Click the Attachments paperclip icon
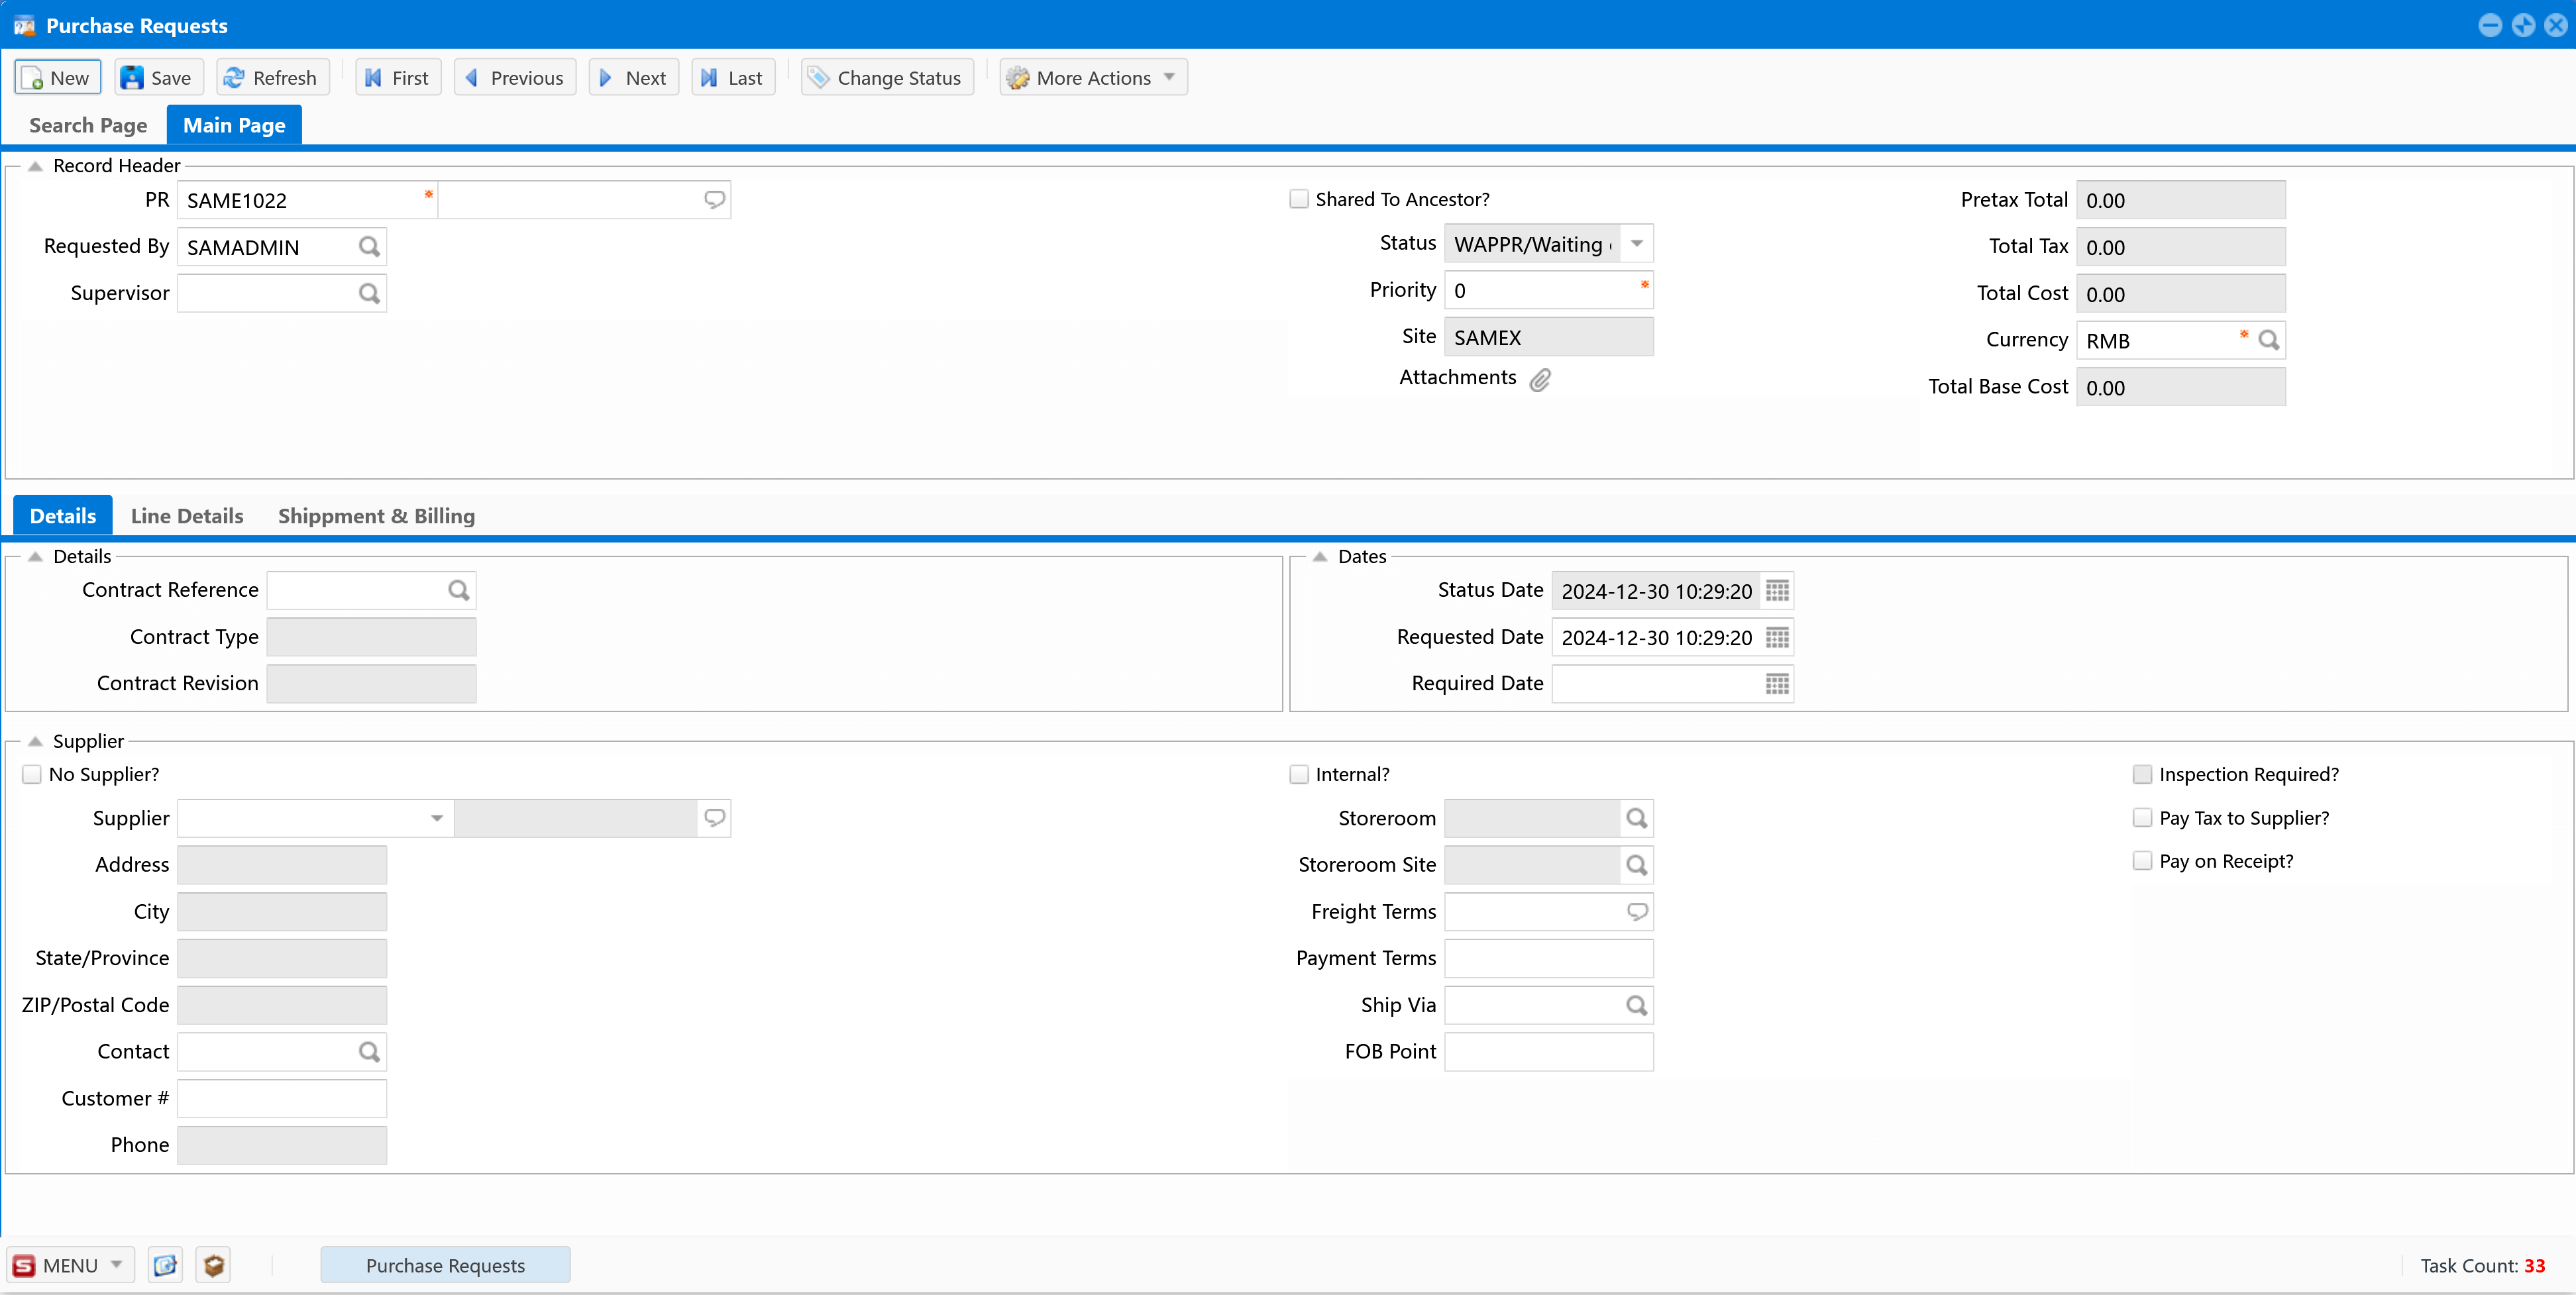The width and height of the screenshot is (2576, 1295). point(1540,379)
